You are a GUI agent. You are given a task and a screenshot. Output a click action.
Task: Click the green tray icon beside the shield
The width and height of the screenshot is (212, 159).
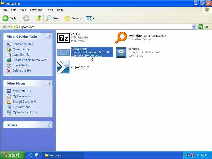pyautogui.click(x=187, y=155)
